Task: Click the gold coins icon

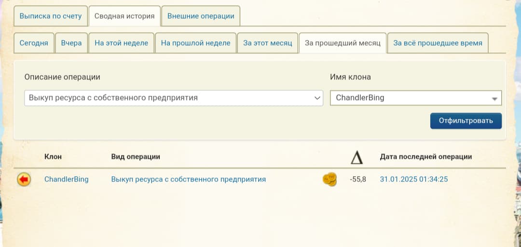Action: 329,180
